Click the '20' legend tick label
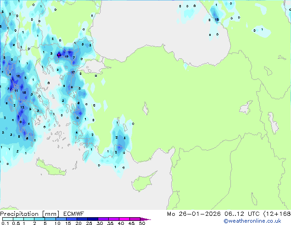The width and height of the screenshot is (291, 225). 78,223
